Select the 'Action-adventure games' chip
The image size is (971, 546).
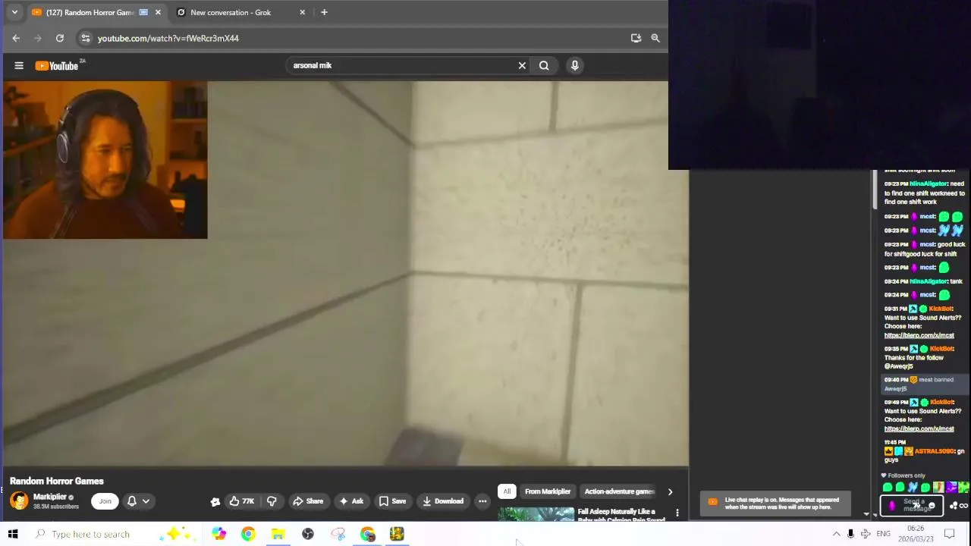point(620,491)
